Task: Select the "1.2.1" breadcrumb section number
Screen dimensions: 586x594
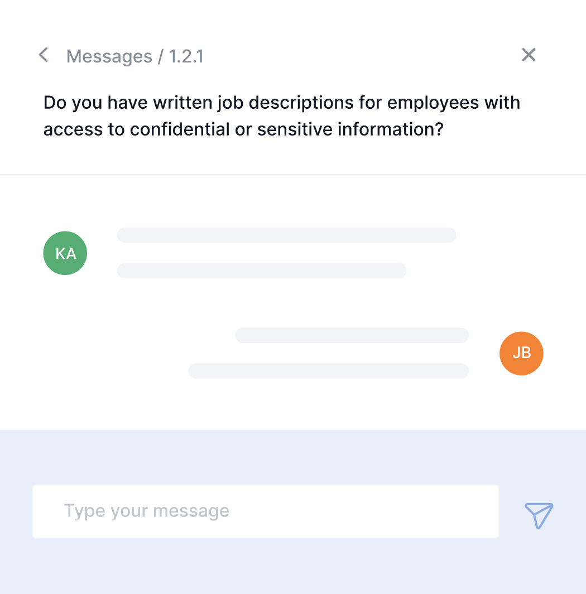Action: [x=186, y=56]
